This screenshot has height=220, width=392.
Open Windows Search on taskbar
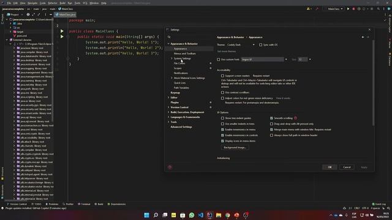[x=156, y=215]
